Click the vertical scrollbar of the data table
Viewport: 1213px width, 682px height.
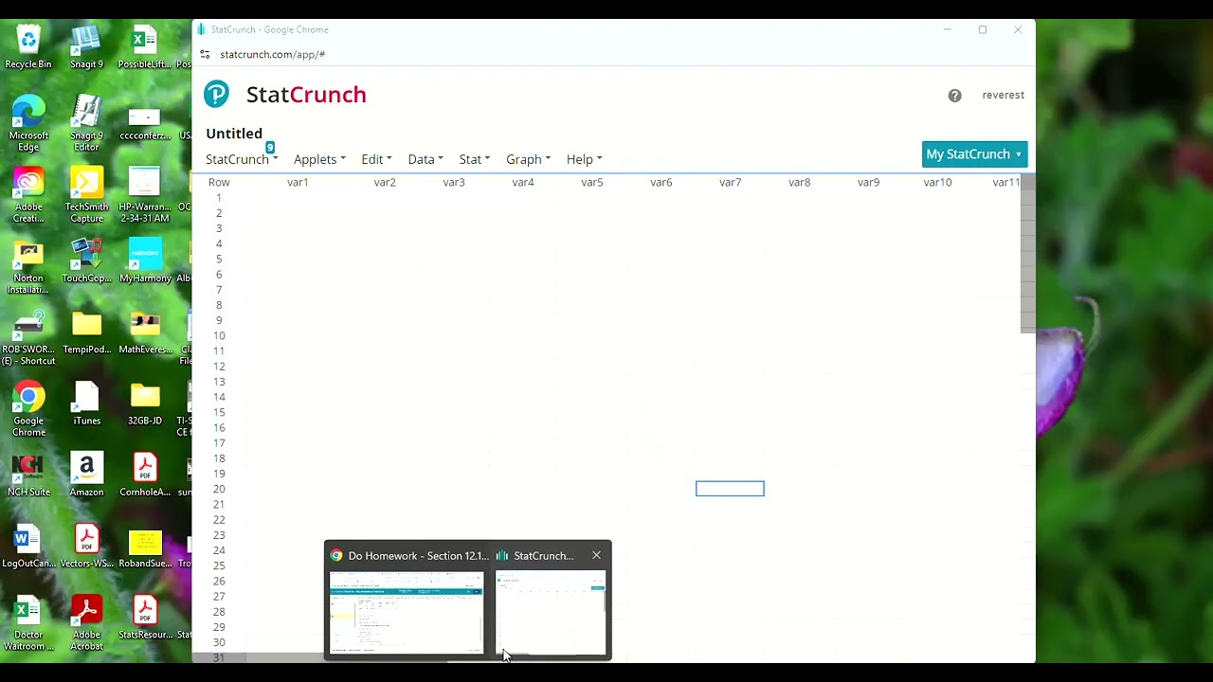1028,254
